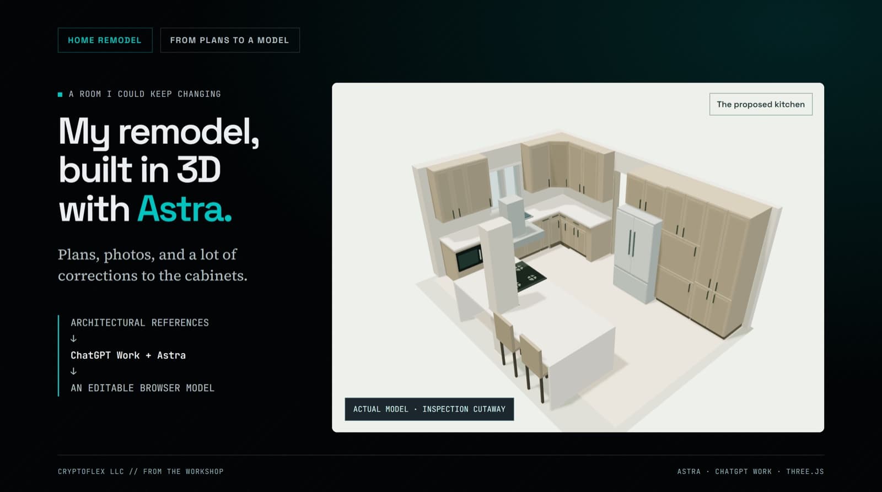Viewport: 882px width, 492px height.
Task: Click 'Plans, photos, and a lot of' subtitle
Action: [x=147, y=255]
